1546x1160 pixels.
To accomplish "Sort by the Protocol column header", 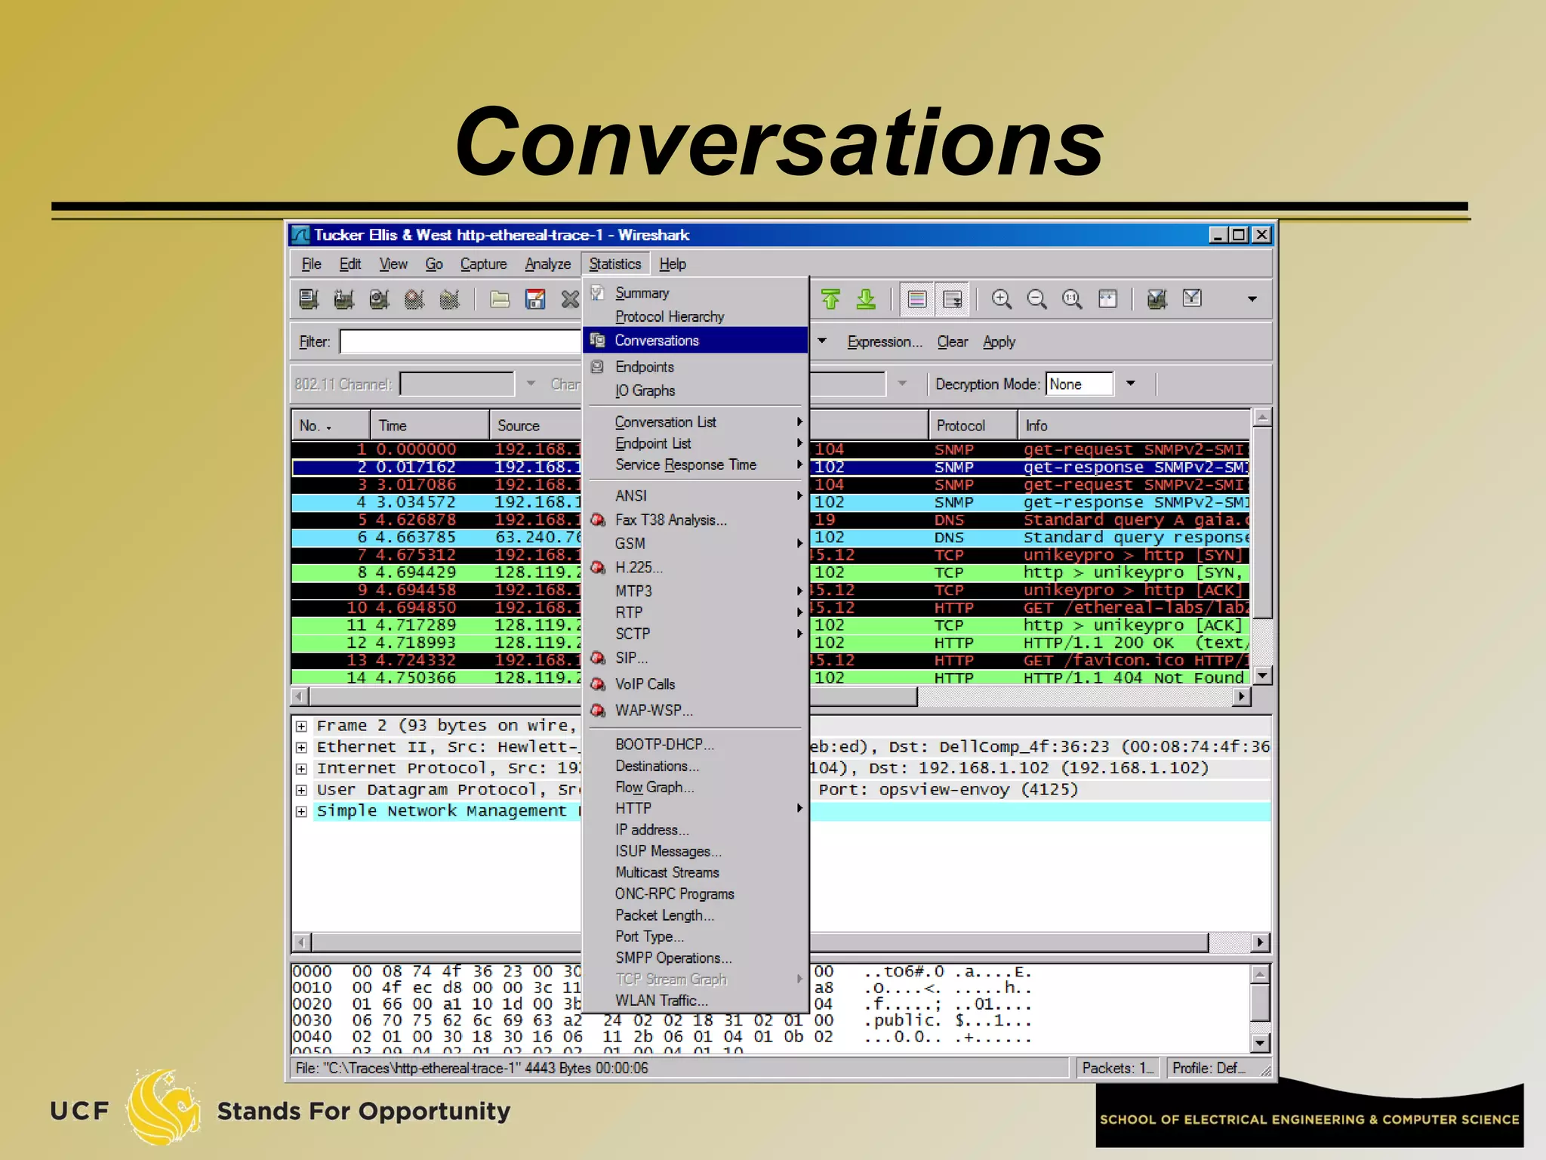I will (972, 426).
